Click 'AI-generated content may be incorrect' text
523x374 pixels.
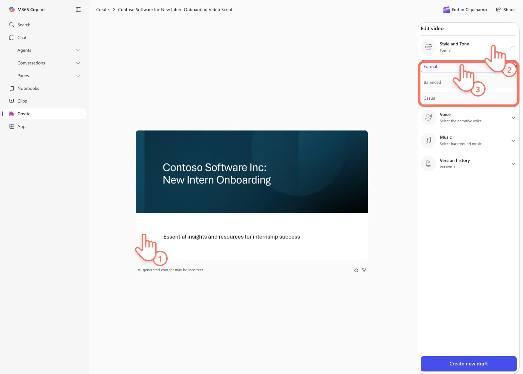170,270
